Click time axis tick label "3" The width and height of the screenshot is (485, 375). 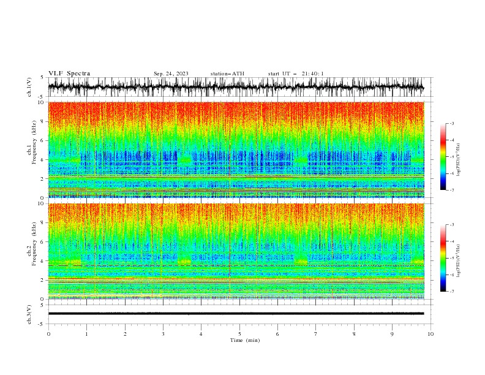click(x=163, y=334)
